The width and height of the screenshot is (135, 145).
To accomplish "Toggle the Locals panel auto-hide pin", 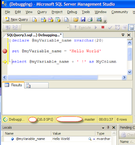I will pos(108,128).
